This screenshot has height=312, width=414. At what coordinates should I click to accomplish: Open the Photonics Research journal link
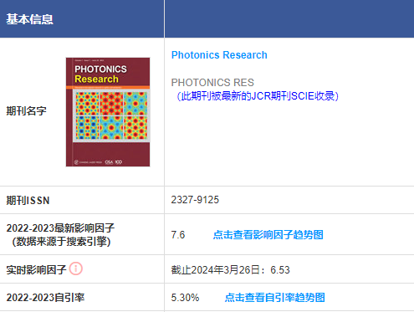point(219,55)
